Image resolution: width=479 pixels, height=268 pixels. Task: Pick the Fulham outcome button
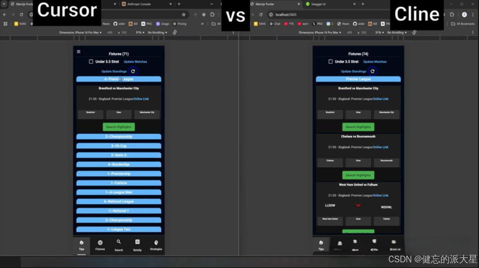click(386, 221)
